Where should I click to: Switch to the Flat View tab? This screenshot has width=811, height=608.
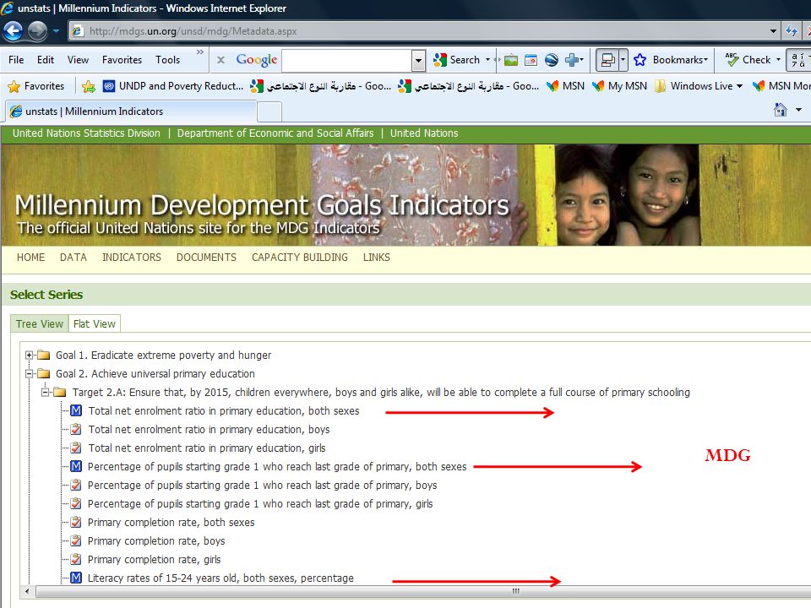point(94,323)
